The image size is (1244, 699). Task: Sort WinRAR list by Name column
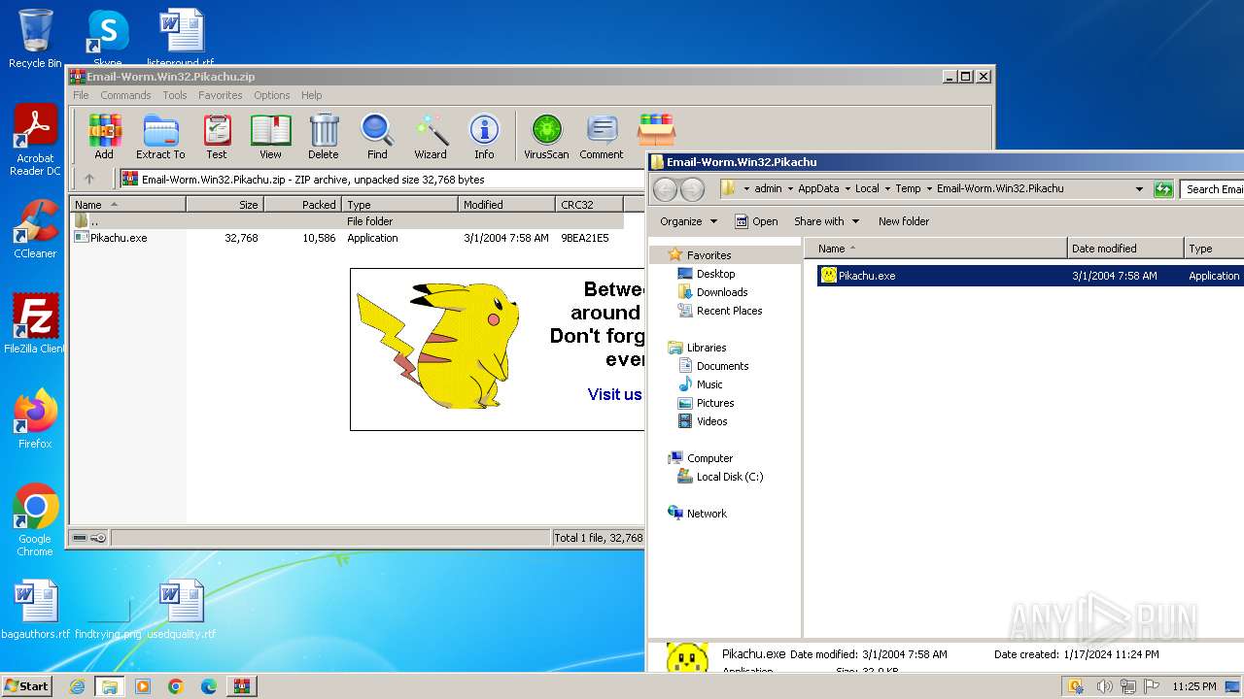128,204
